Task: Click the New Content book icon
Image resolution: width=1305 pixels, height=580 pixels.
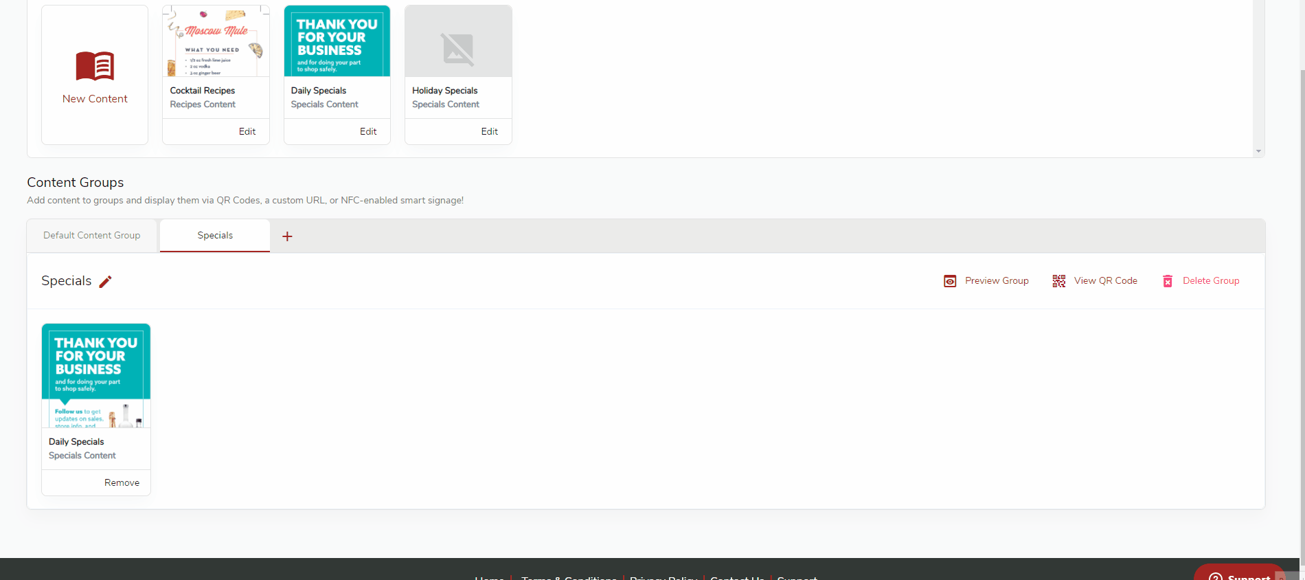Action: (x=95, y=67)
